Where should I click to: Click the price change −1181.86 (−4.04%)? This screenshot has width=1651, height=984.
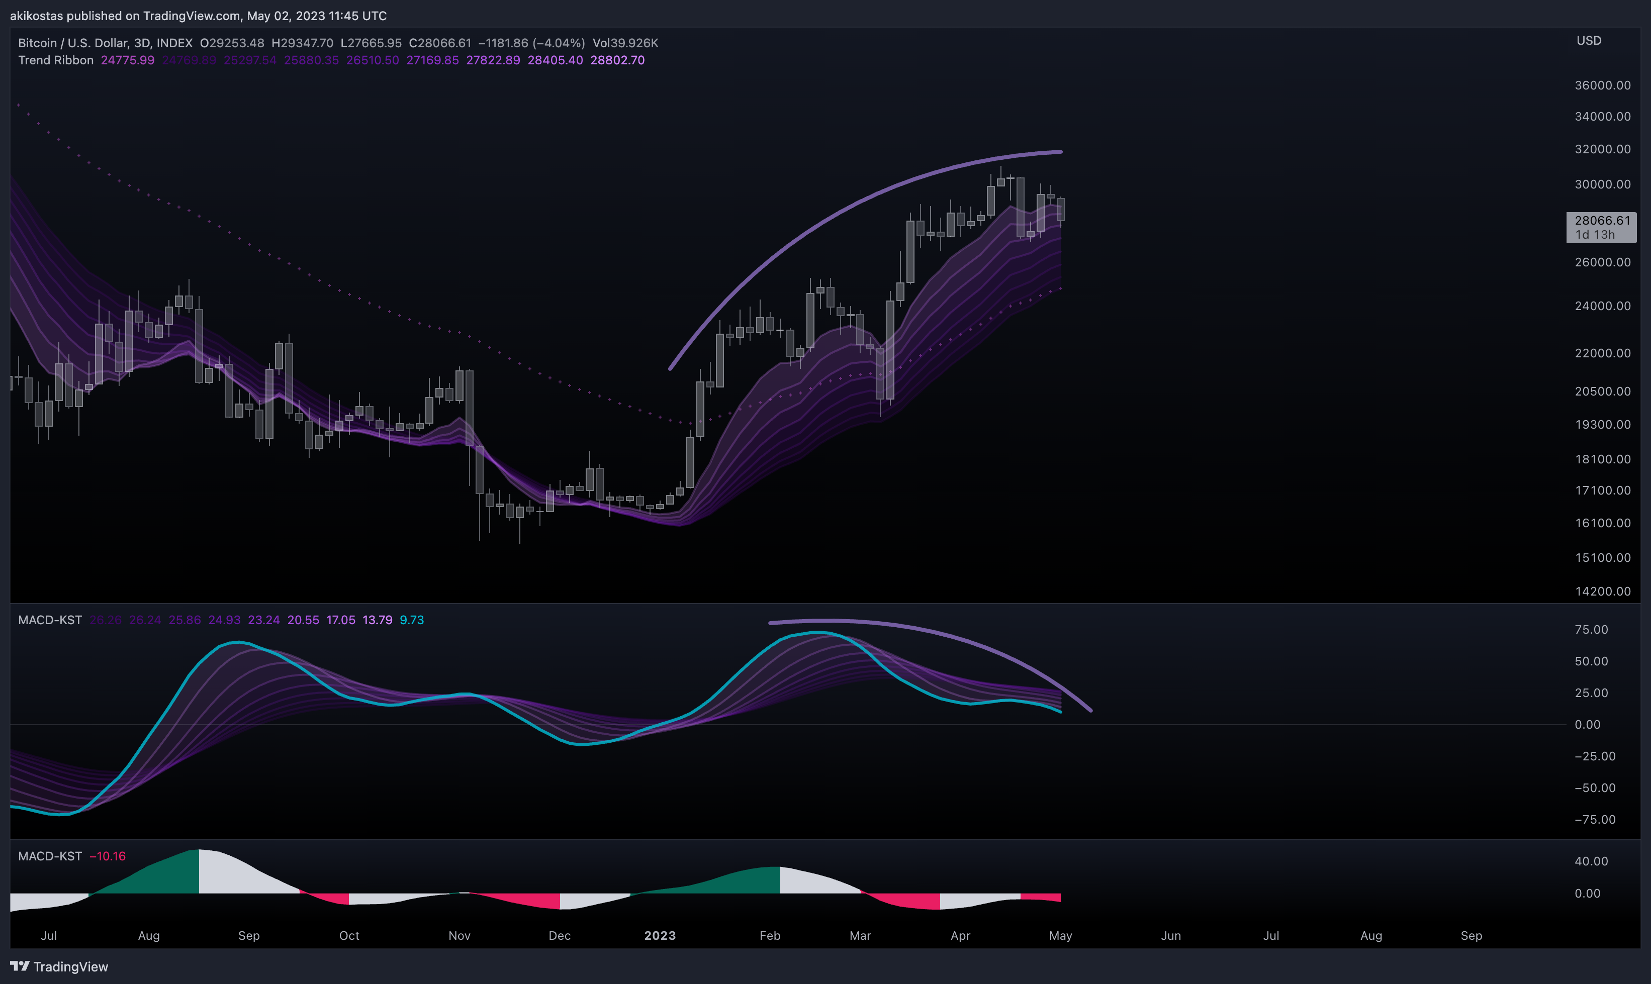tap(531, 43)
